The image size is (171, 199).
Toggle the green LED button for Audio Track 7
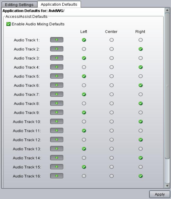click(x=57, y=94)
